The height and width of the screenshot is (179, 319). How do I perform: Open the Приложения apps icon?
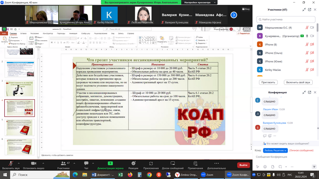point(151,163)
